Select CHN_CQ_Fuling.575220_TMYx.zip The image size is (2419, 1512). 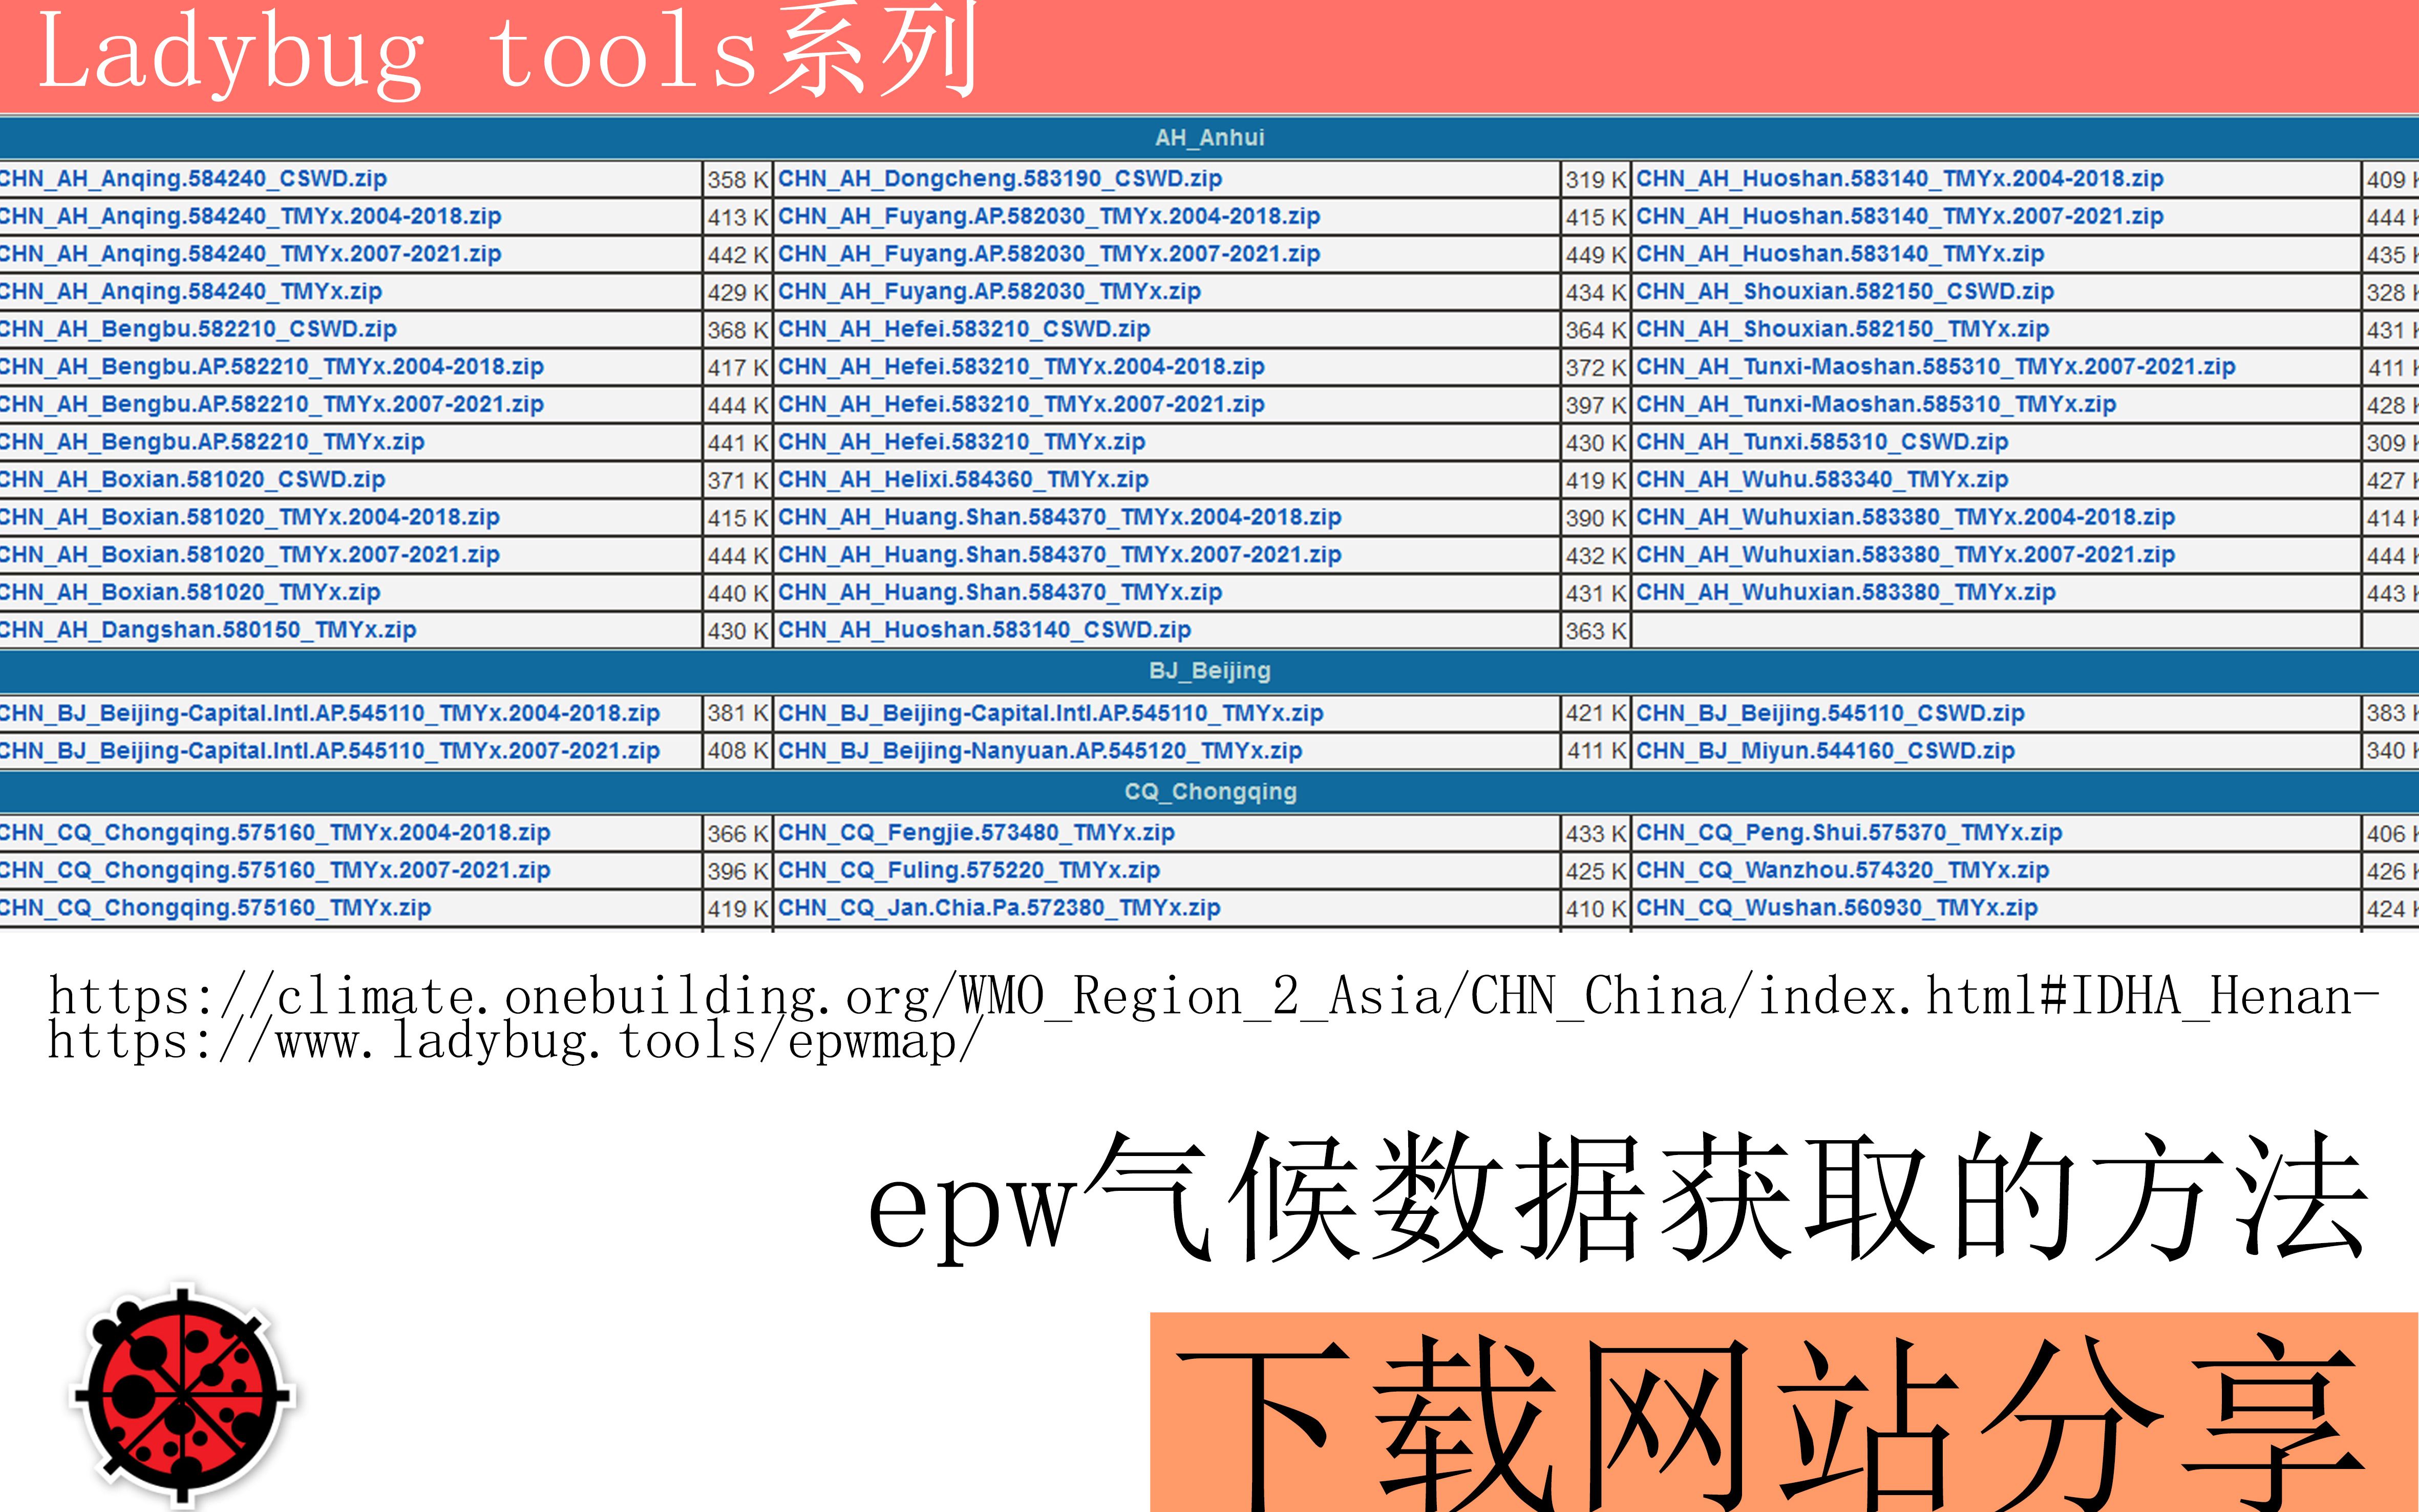[970, 870]
